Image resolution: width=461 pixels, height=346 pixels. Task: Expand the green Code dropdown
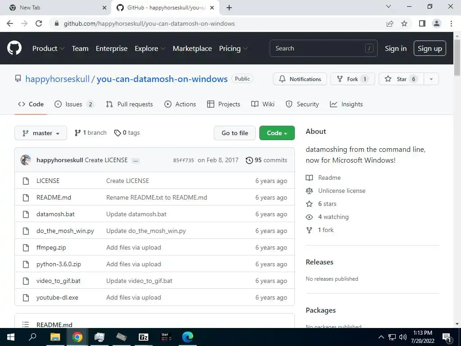pyautogui.click(x=277, y=133)
